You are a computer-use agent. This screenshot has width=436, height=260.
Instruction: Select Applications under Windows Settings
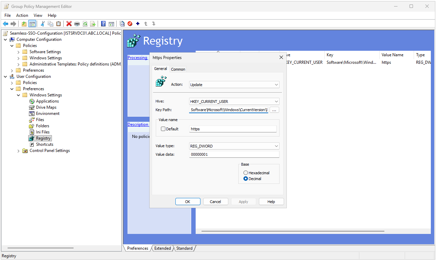[x=47, y=101]
